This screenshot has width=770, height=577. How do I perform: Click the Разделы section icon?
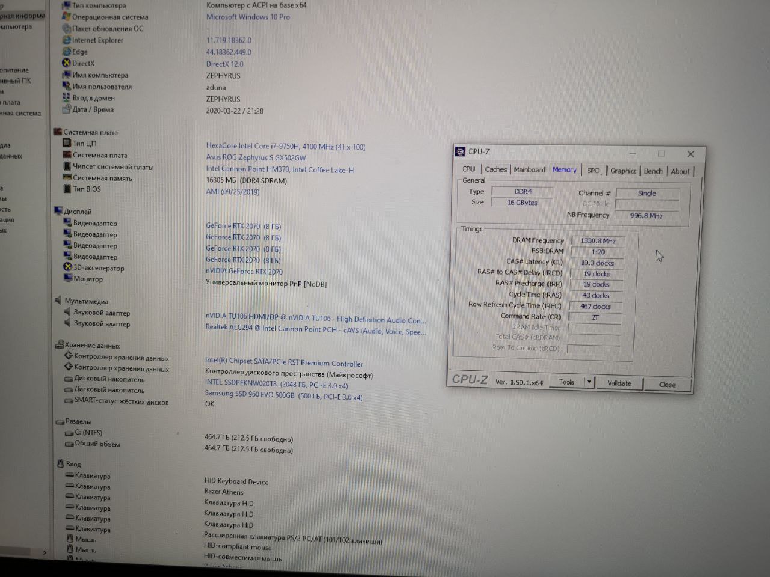60,421
